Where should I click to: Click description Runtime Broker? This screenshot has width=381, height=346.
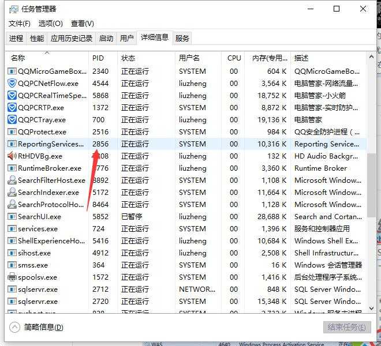click(321, 168)
